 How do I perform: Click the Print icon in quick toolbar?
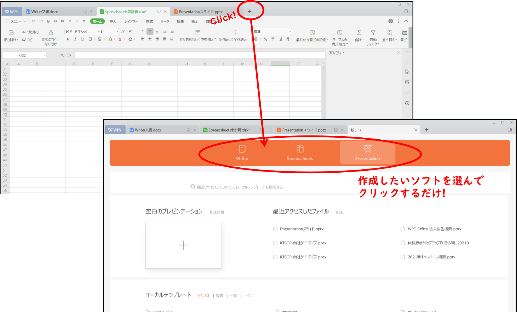pos(55,21)
